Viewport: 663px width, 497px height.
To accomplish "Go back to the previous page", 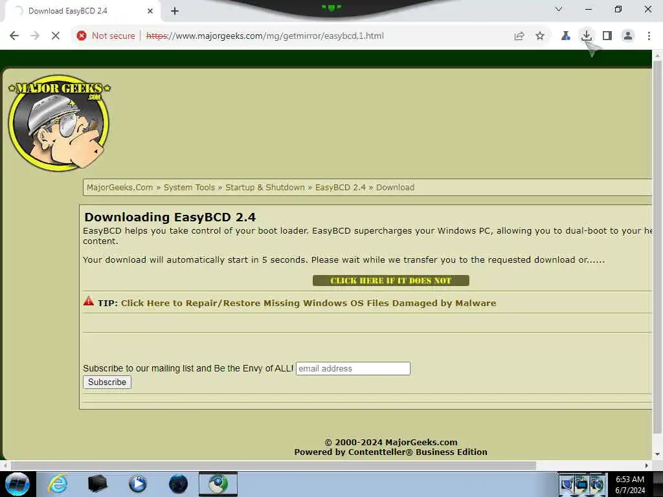I will point(14,36).
